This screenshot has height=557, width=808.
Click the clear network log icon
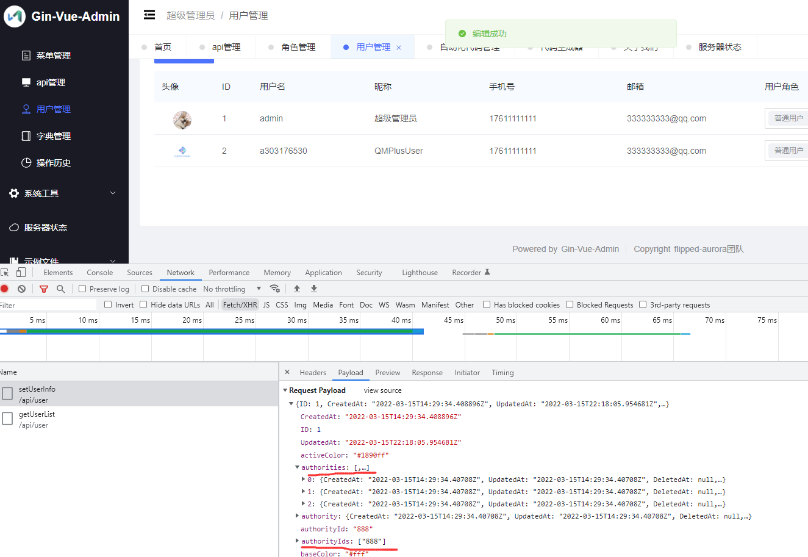click(21, 288)
